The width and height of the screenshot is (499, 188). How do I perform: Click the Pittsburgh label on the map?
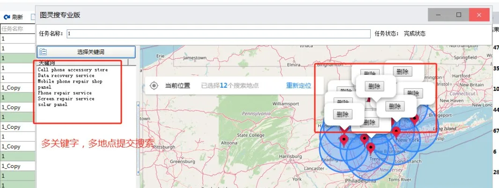pos(164,147)
